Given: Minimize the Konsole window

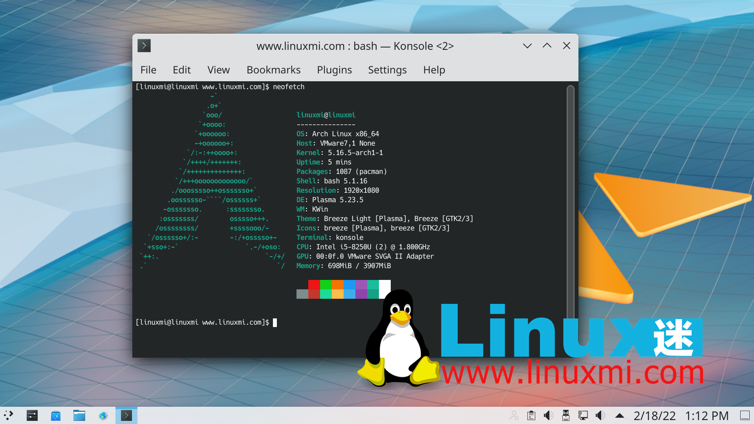Looking at the screenshot, I should coord(527,46).
